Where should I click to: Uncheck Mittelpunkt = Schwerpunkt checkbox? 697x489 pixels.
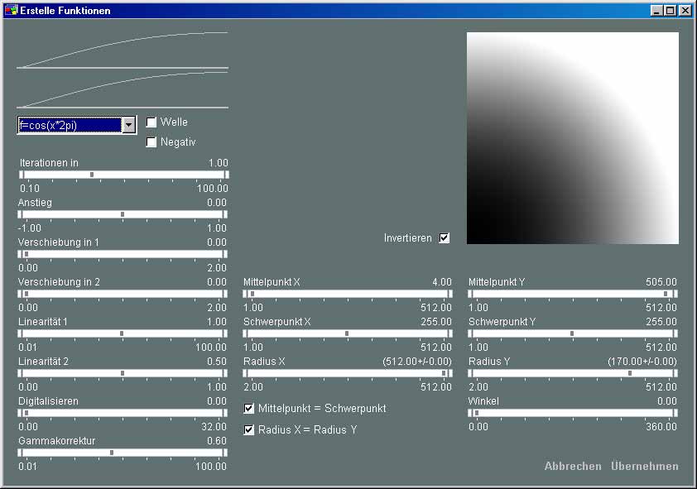[249, 408]
